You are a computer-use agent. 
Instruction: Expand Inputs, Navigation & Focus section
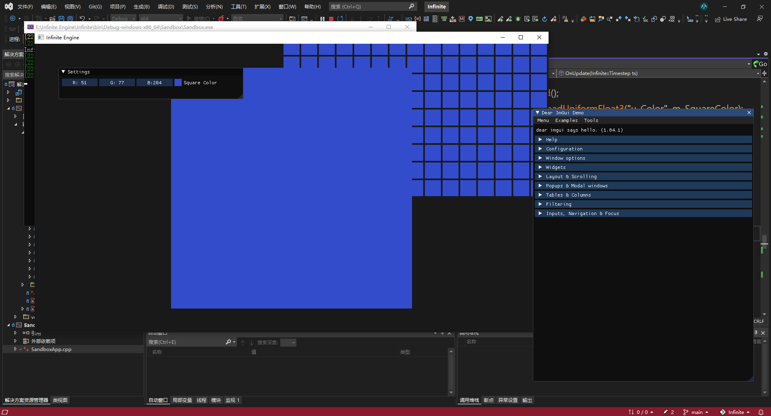click(x=643, y=213)
